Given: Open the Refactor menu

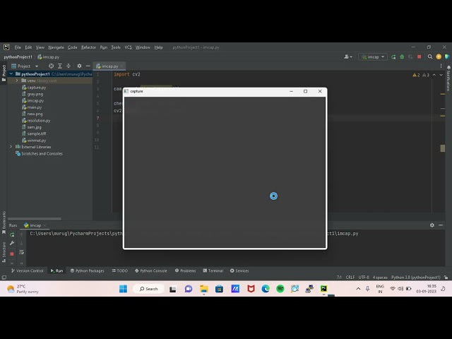Looking at the screenshot, I should point(88,47).
